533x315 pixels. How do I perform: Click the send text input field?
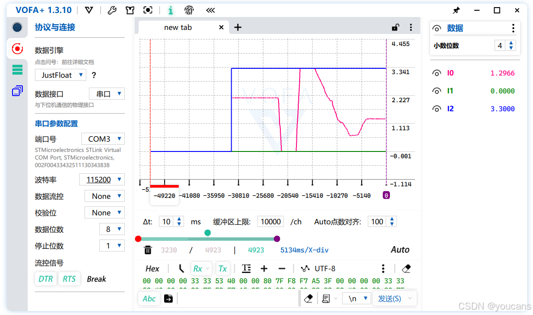pos(238,298)
